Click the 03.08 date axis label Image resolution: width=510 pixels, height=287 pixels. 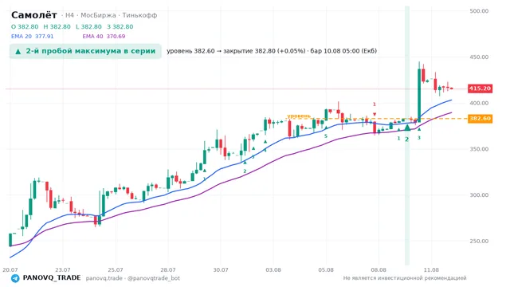[x=273, y=269]
